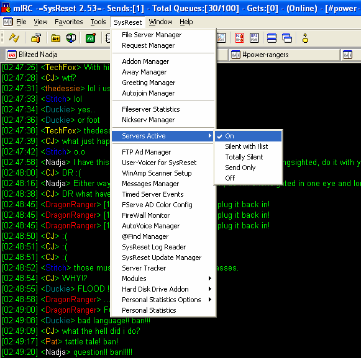Click the window icon left of File menu
Screen dimensions: 361x358
[8, 22]
